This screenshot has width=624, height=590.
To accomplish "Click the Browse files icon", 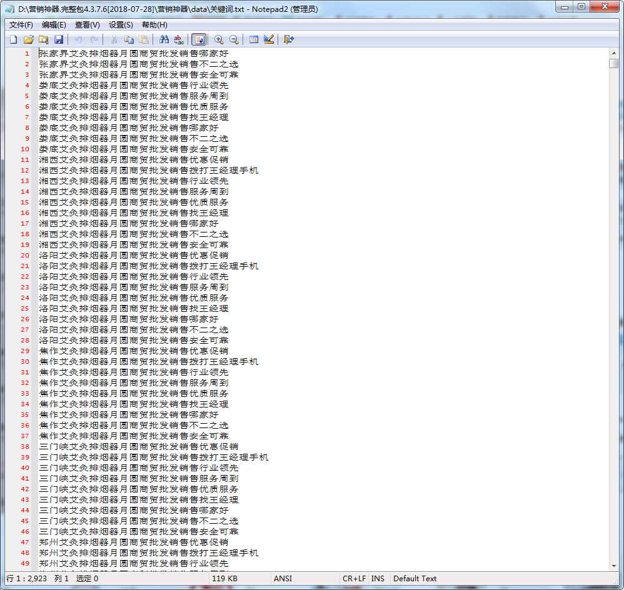I will 43,39.
